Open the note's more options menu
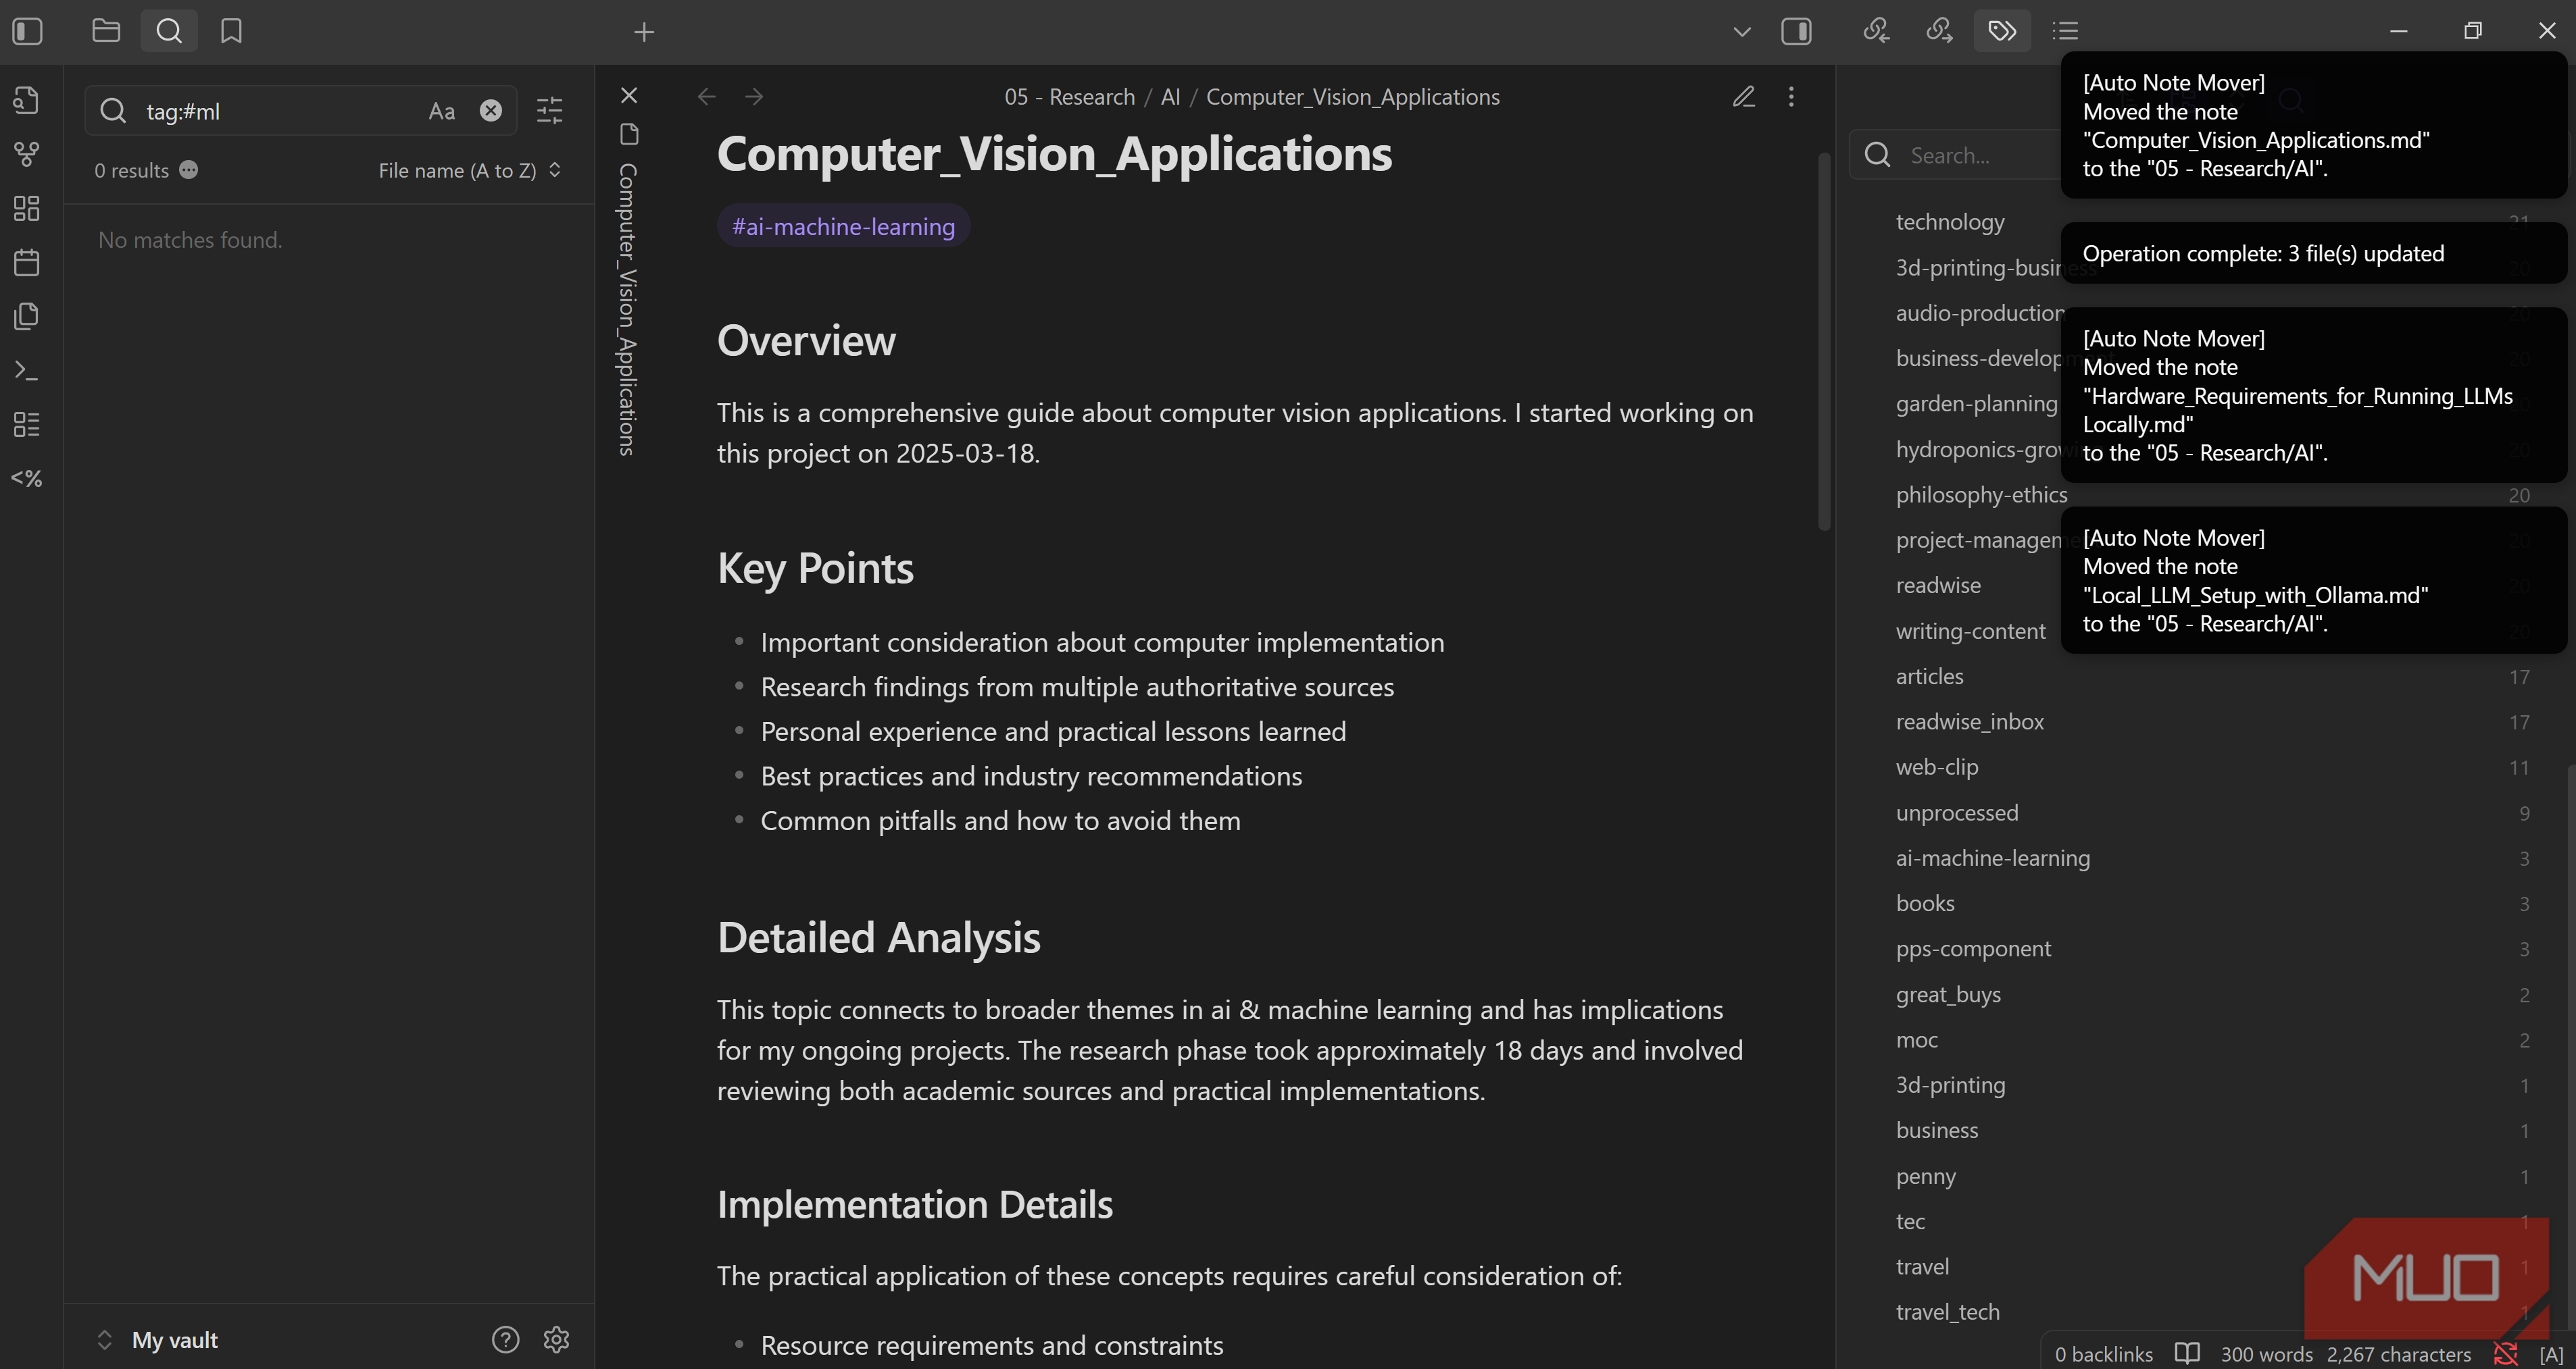Screen dimensions: 2576x1369 coord(1791,96)
